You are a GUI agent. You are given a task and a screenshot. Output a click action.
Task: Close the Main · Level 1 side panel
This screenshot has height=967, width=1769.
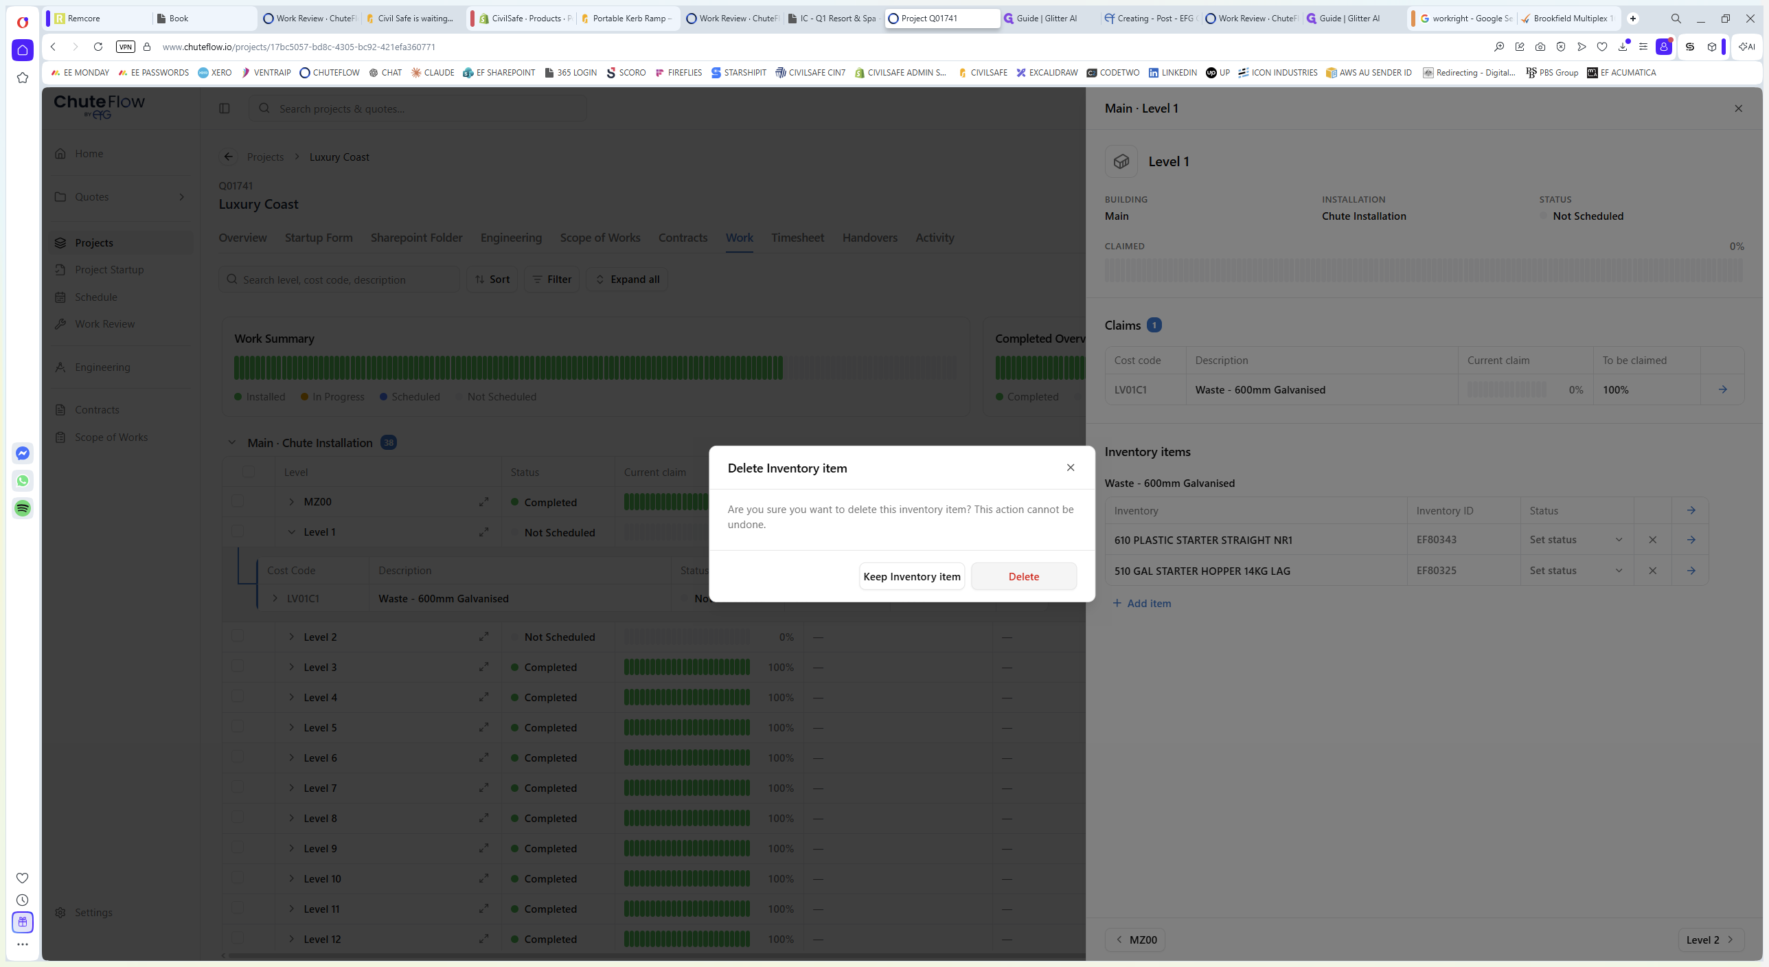(1738, 109)
